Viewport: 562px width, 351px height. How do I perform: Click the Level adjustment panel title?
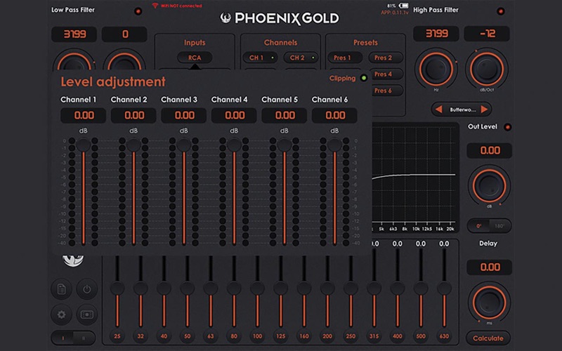pyautogui.click(x=113, y=81)
